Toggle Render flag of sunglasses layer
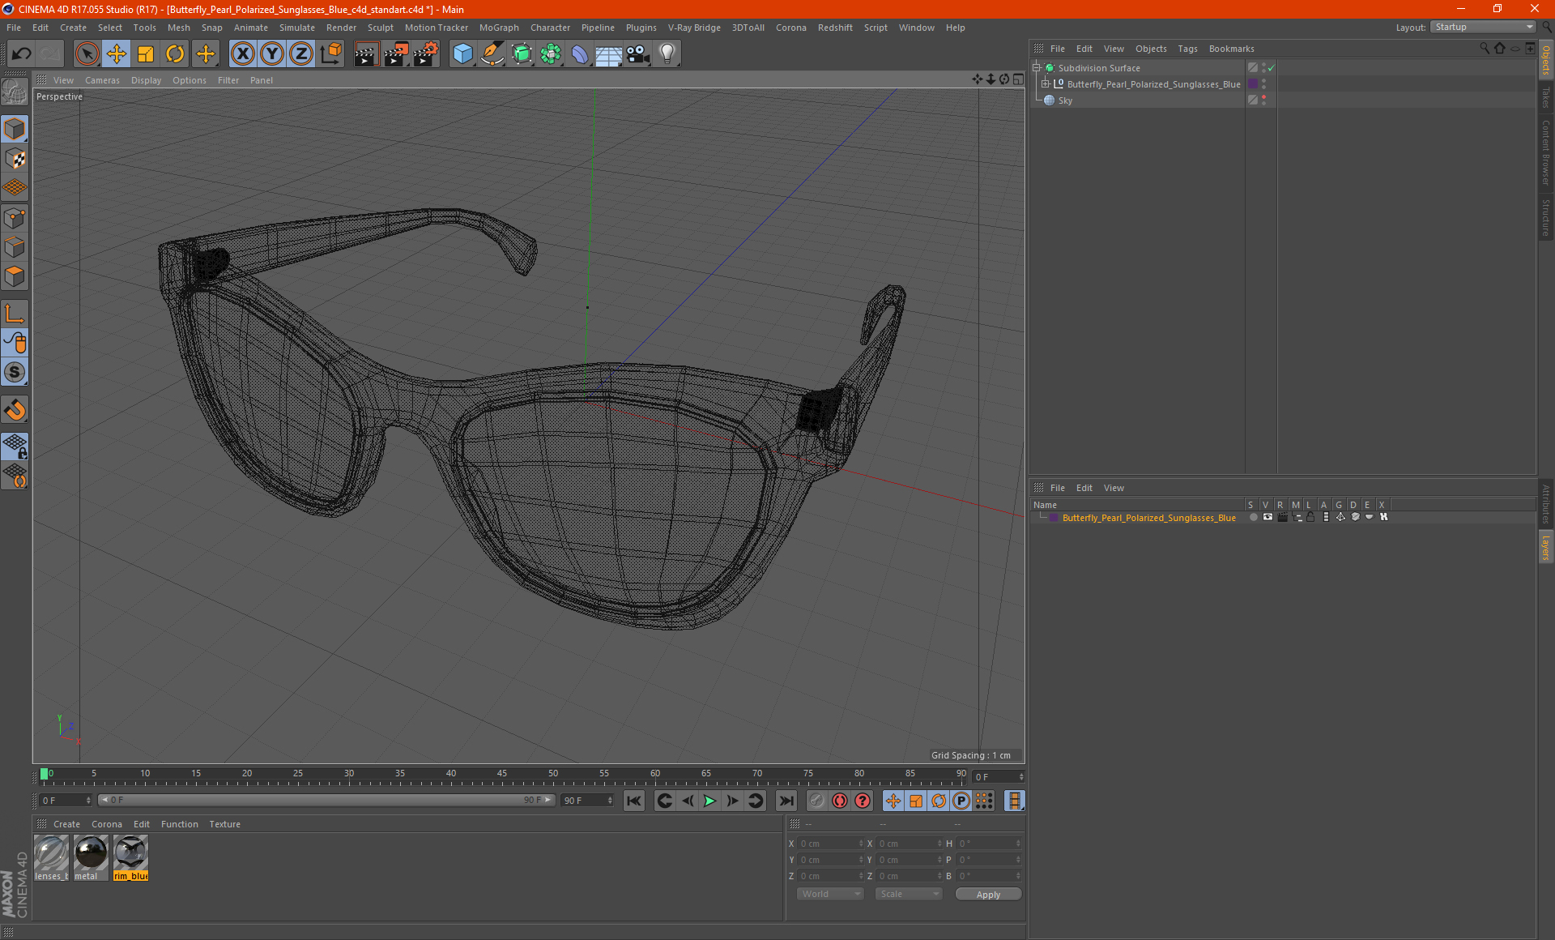Image resolution: width=1555 pixels, height=940 pixels. 1282,517
